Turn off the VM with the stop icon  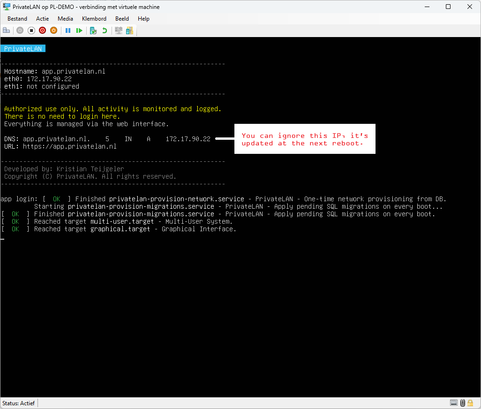[x=31, y=30]
